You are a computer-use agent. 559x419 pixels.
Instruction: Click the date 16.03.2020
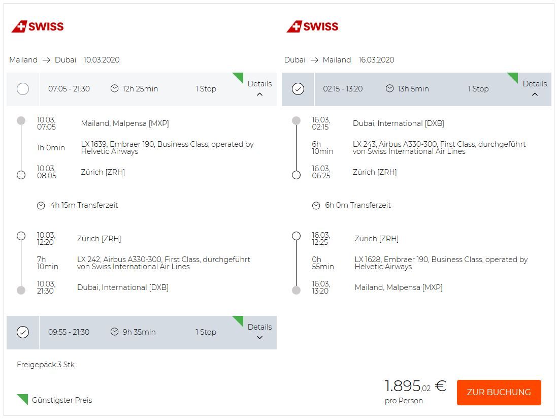376,60
